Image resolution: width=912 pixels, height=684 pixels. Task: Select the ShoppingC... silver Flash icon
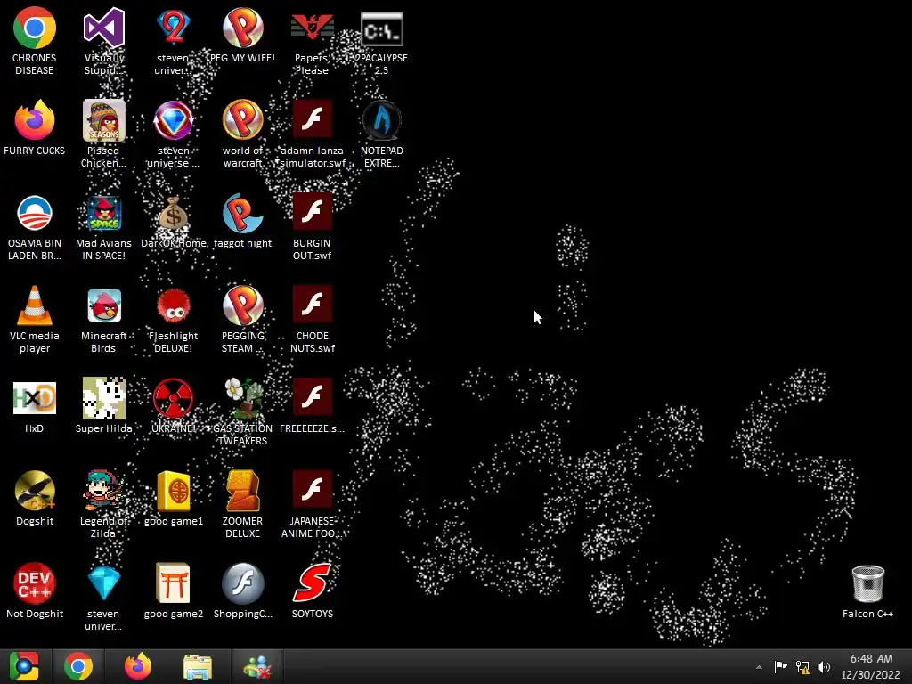coord(242,583)
